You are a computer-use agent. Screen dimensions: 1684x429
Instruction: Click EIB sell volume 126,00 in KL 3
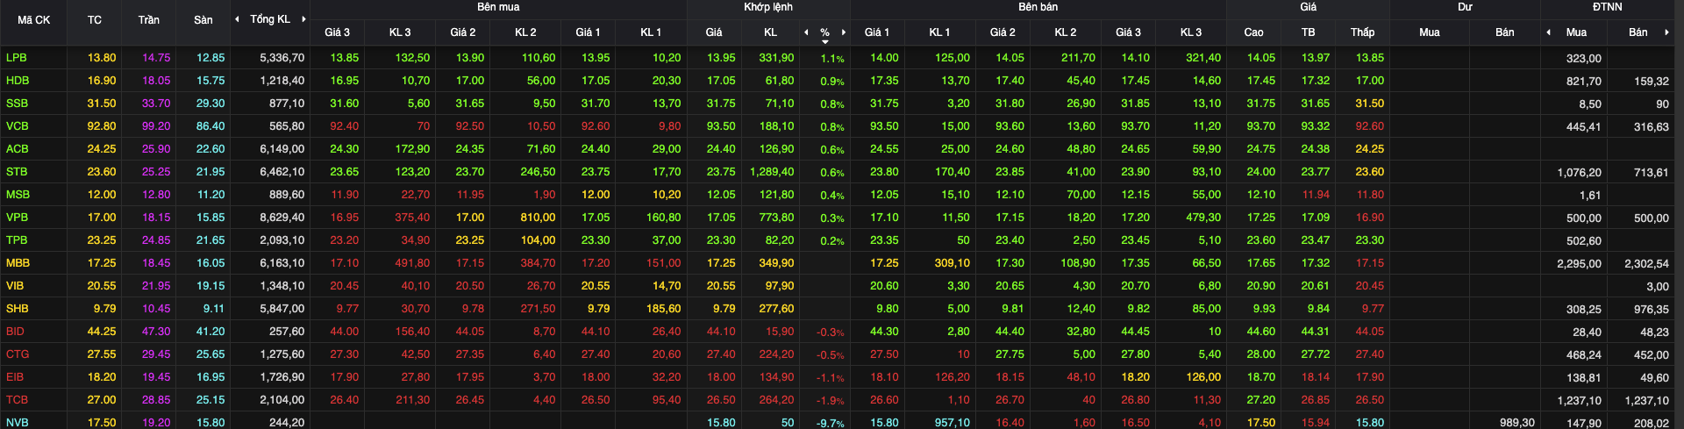pos(1203,376)
